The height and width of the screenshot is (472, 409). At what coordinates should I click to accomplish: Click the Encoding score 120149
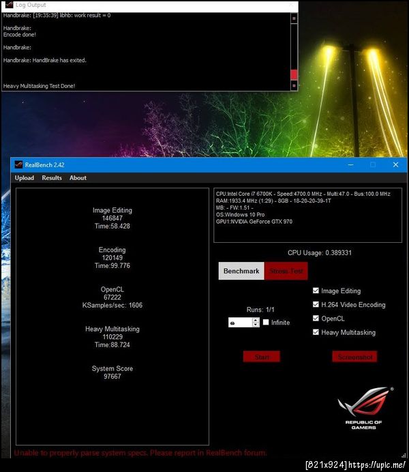pos(112,258)
